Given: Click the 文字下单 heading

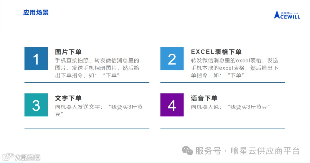Looking at the screenshot, I should (x=68, y=98).
